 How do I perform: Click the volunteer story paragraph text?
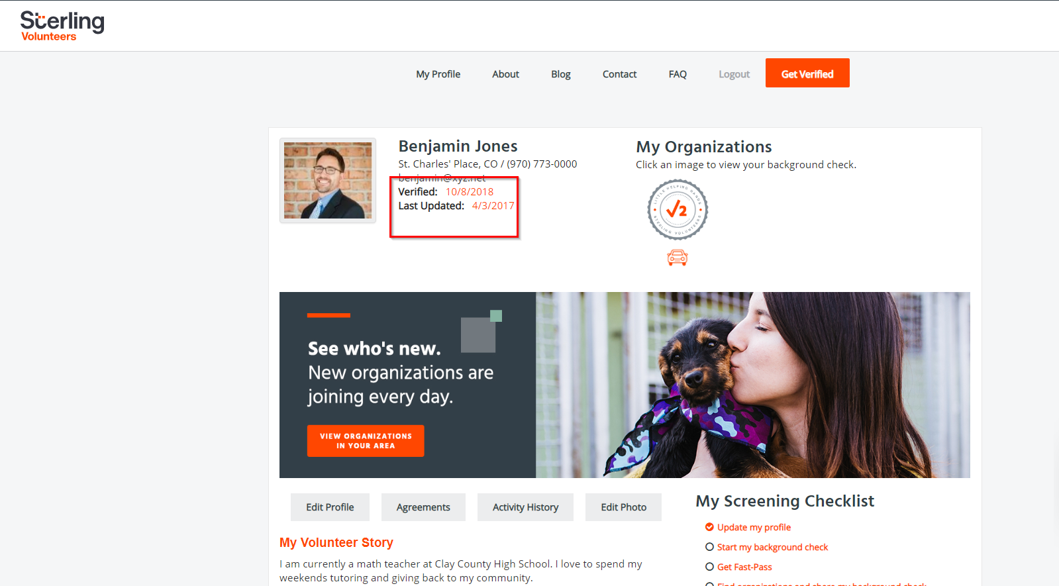(x=461, y=571)
